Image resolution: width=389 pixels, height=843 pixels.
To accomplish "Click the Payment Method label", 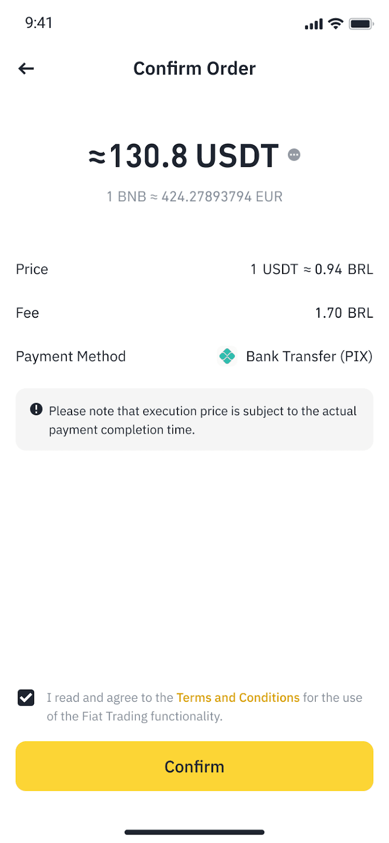I will point(71,357).
